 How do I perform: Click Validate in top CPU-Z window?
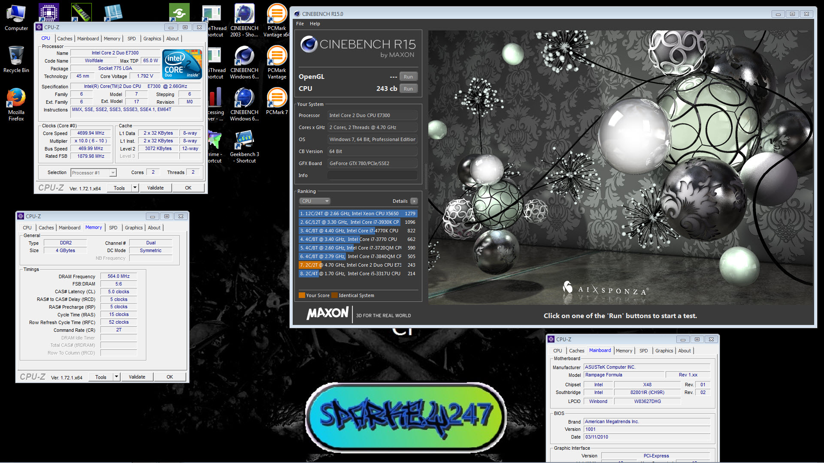tap(156, 188)
